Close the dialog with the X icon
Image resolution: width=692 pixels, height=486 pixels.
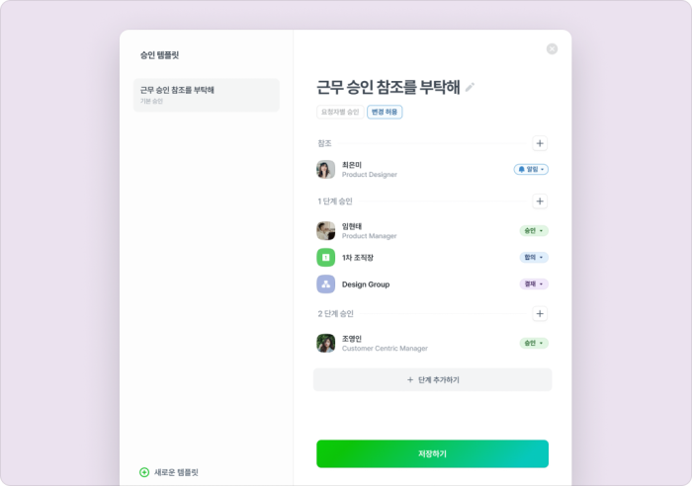point(552,49)
